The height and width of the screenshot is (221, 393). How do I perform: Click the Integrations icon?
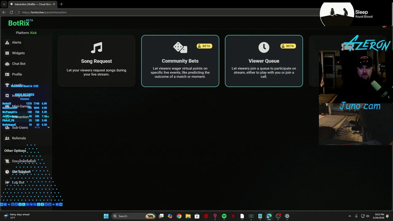tap(7, 95)
